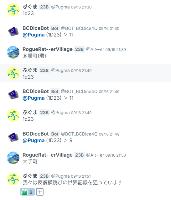Open @Pugma mention in result 9 reply
The image size is (171, 200).
click(34, 141)
